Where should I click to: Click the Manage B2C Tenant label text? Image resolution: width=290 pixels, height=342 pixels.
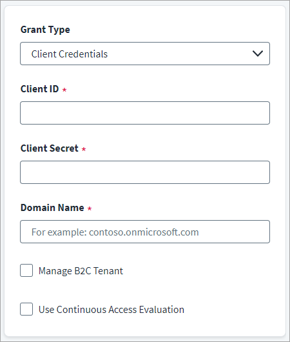(81, 271)
